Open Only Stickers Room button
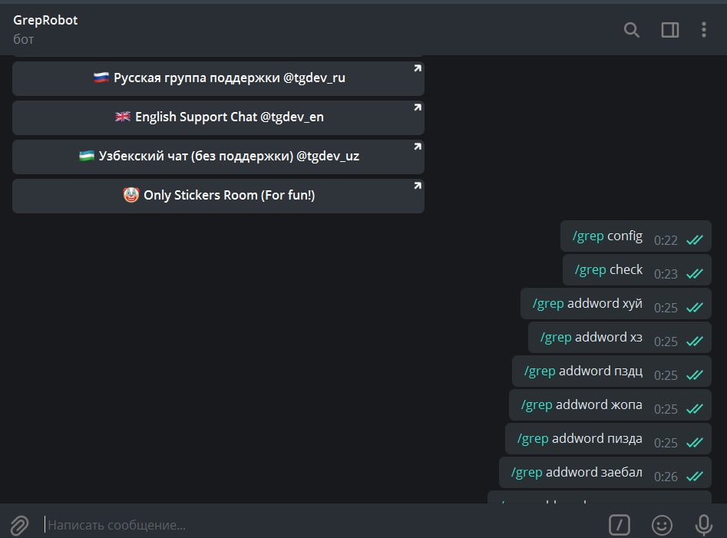727x538 pixels. pos(218,196)
